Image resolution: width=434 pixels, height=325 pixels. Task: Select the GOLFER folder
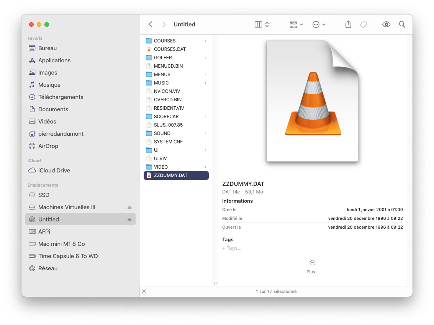pyautogui.click(x=176, y=58)
